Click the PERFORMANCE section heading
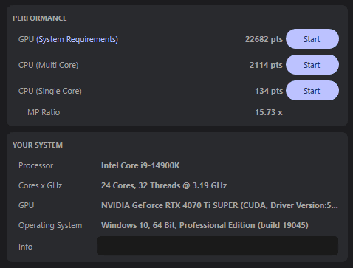Image resolution: width=353 pixels, height=268 pixels. (40, 18)
